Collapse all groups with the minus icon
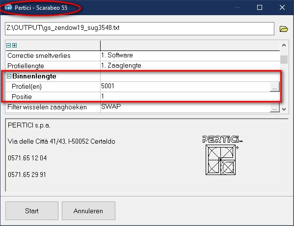This screenshot has height=226, width=294. 8,45
